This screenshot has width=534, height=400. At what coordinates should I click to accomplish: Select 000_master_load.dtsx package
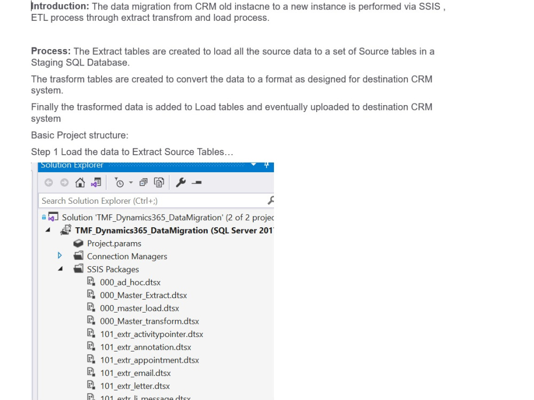click(139, 308)
